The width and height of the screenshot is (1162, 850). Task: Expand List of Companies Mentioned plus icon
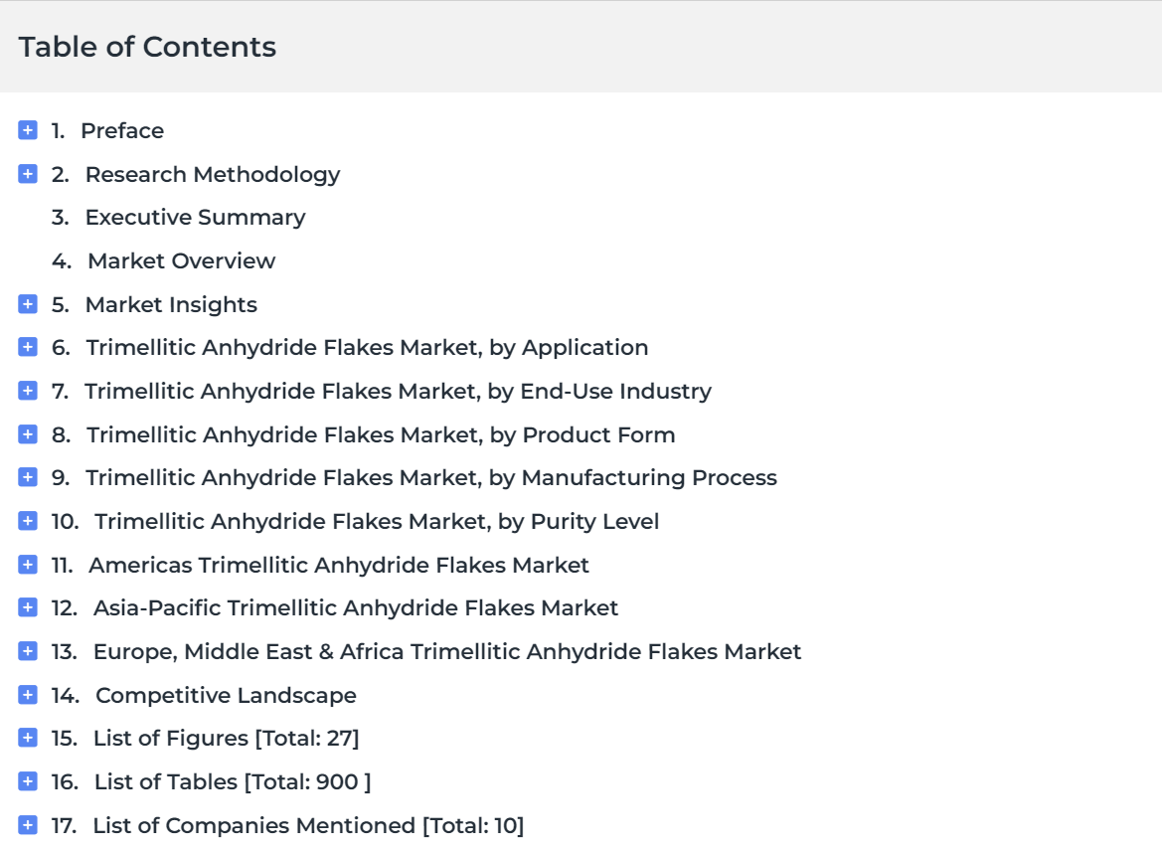[x=28, y=825]
